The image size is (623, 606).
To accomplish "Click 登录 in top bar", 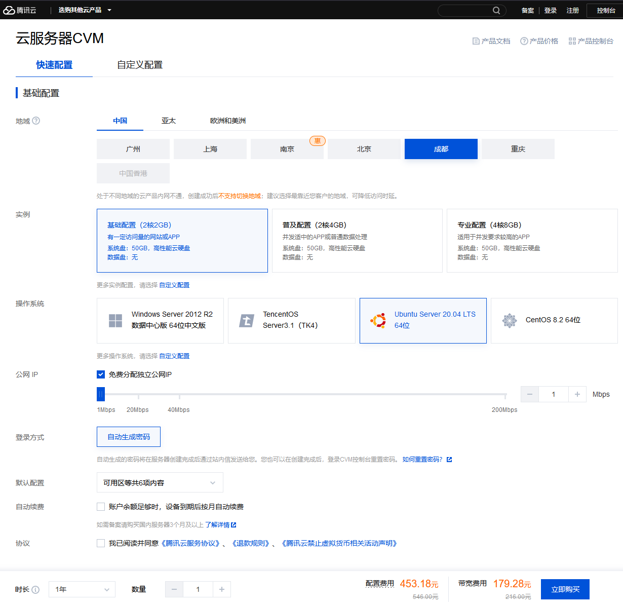I will (x=551, y=10).
